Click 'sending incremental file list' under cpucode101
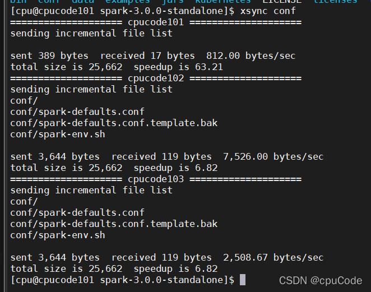Screen dimensions: 371x292 coord(91,34)
